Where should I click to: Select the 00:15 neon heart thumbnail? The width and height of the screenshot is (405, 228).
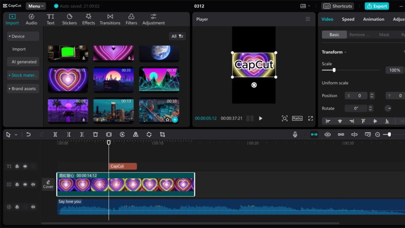point(68,79)
